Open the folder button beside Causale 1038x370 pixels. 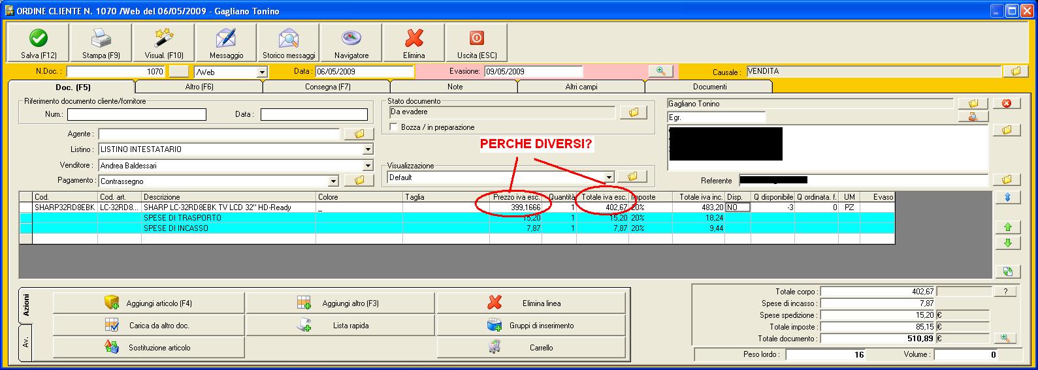(1015, 71)
